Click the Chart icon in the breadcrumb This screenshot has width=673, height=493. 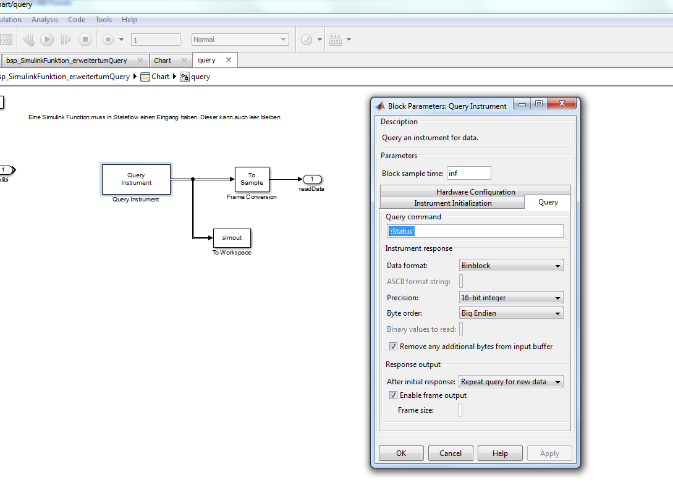[145, 77]
